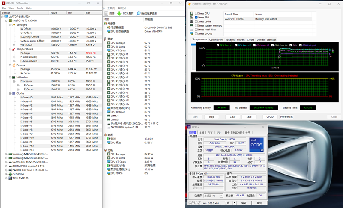Click the Preferences button in AIDA64
Screen dimensions: 343x208
point(286,116)
